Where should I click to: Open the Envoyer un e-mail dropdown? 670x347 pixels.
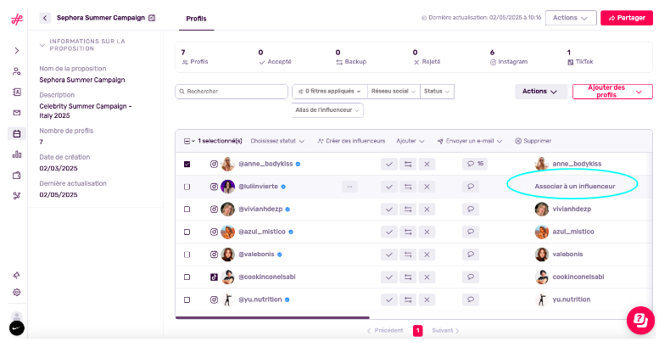pyautogui.click(x=470, y=141)
